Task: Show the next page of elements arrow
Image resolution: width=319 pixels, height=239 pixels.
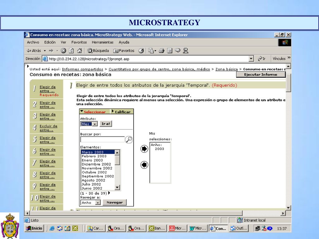Action: (109, 193)
